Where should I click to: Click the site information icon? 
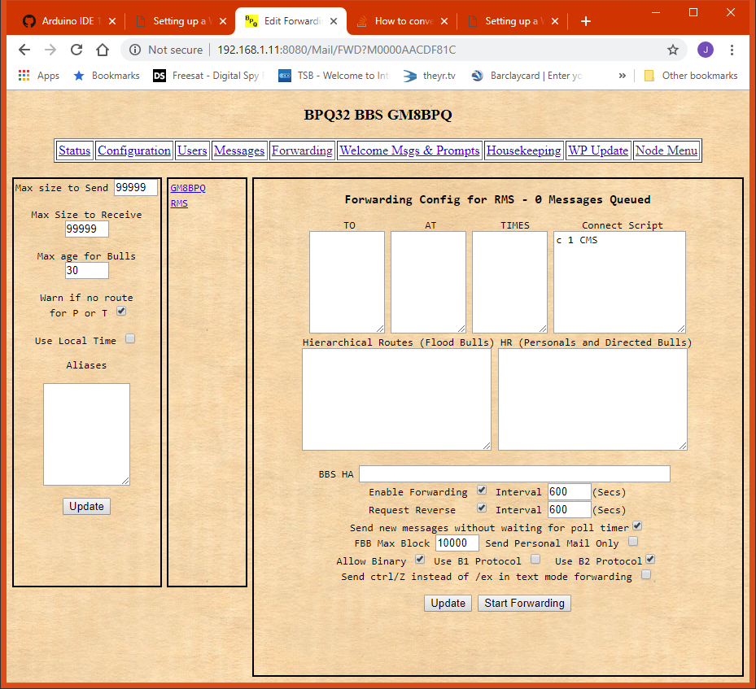tap(135, 50)
